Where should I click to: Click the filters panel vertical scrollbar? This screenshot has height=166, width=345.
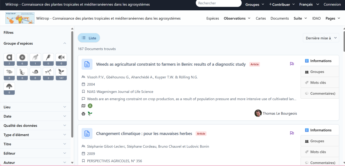click(x=72, y=86)
